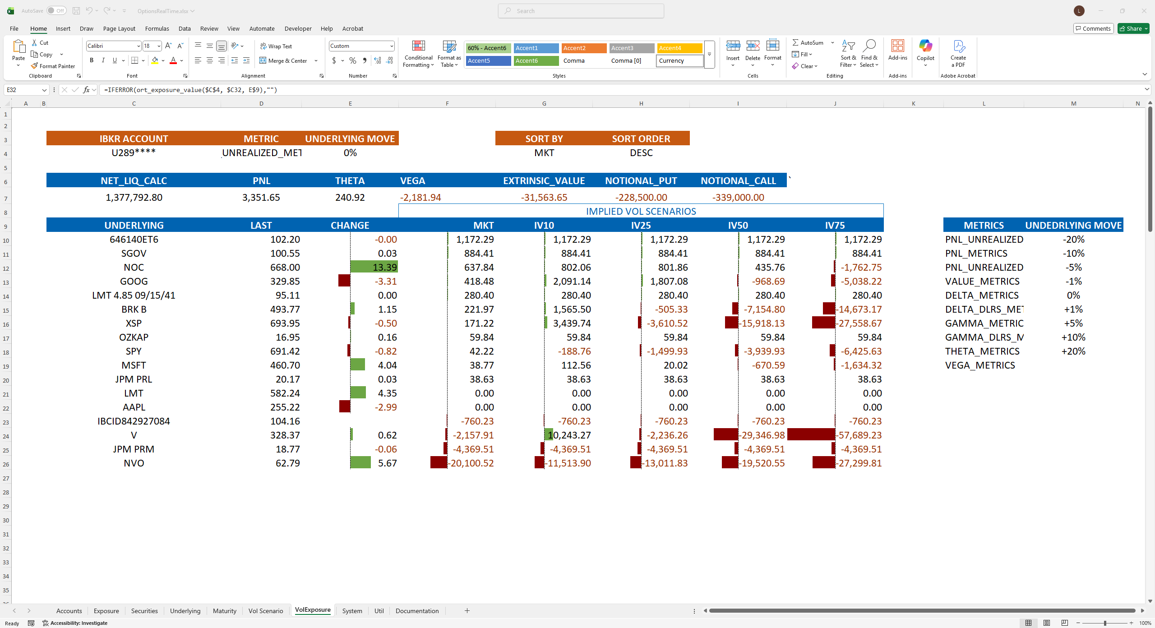The width and height of the screenshot is (1155, 628).
Task: Open the Fill Color dropdown arrow
Action: tap(163, 60)
